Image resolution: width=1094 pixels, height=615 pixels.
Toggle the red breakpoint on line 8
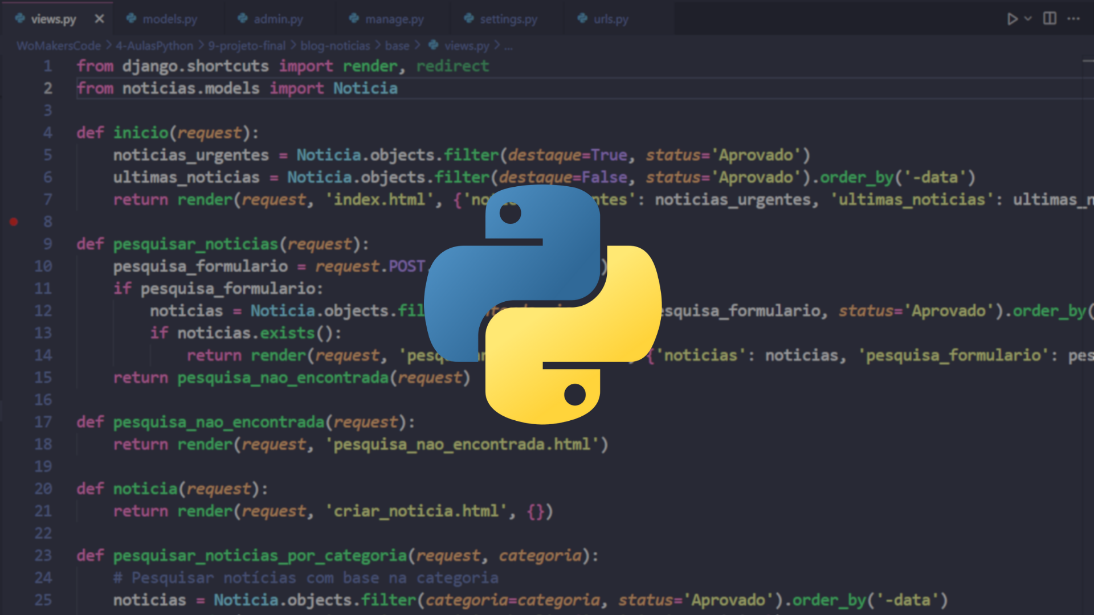click(14, 222)
